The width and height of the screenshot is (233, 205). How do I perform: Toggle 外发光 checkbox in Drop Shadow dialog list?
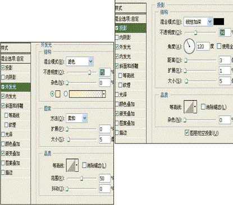click(x=117, y=47)
